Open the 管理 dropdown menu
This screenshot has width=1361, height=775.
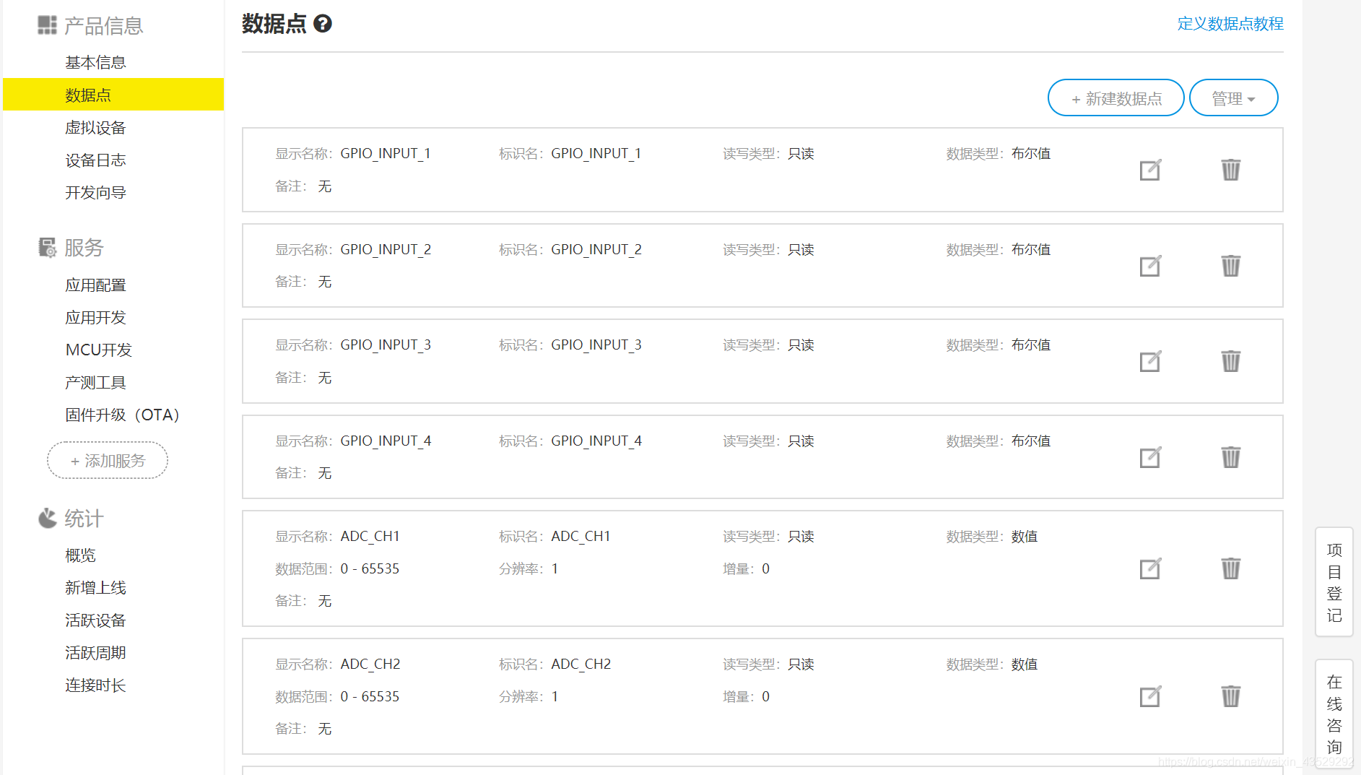coord(1233,98)
